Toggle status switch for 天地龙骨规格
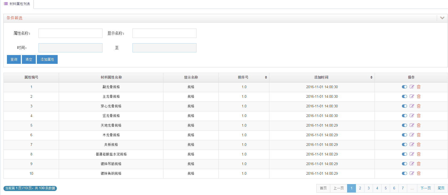 404,125
